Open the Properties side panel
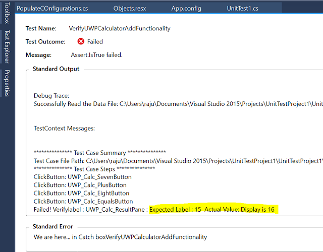This screenshot has height=252, width=323. coord(7,83)
